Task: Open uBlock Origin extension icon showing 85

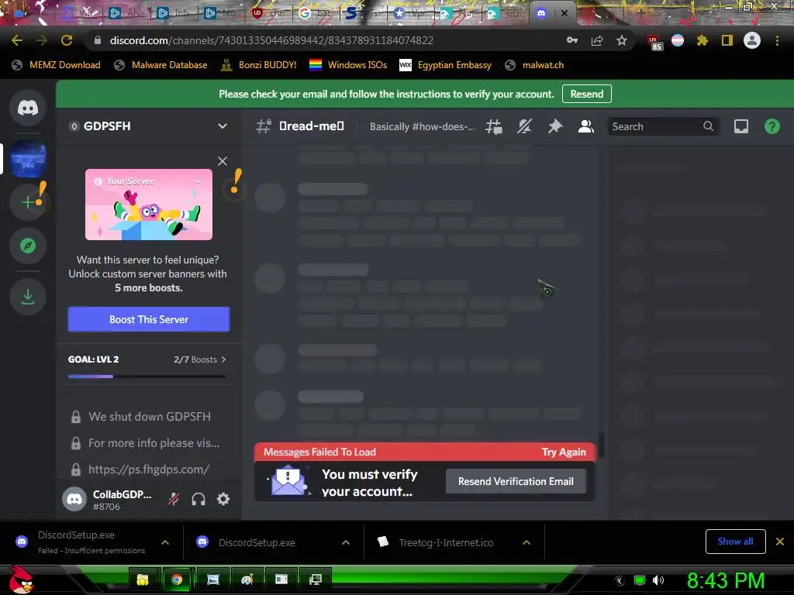Action: [x=654, y=42]
